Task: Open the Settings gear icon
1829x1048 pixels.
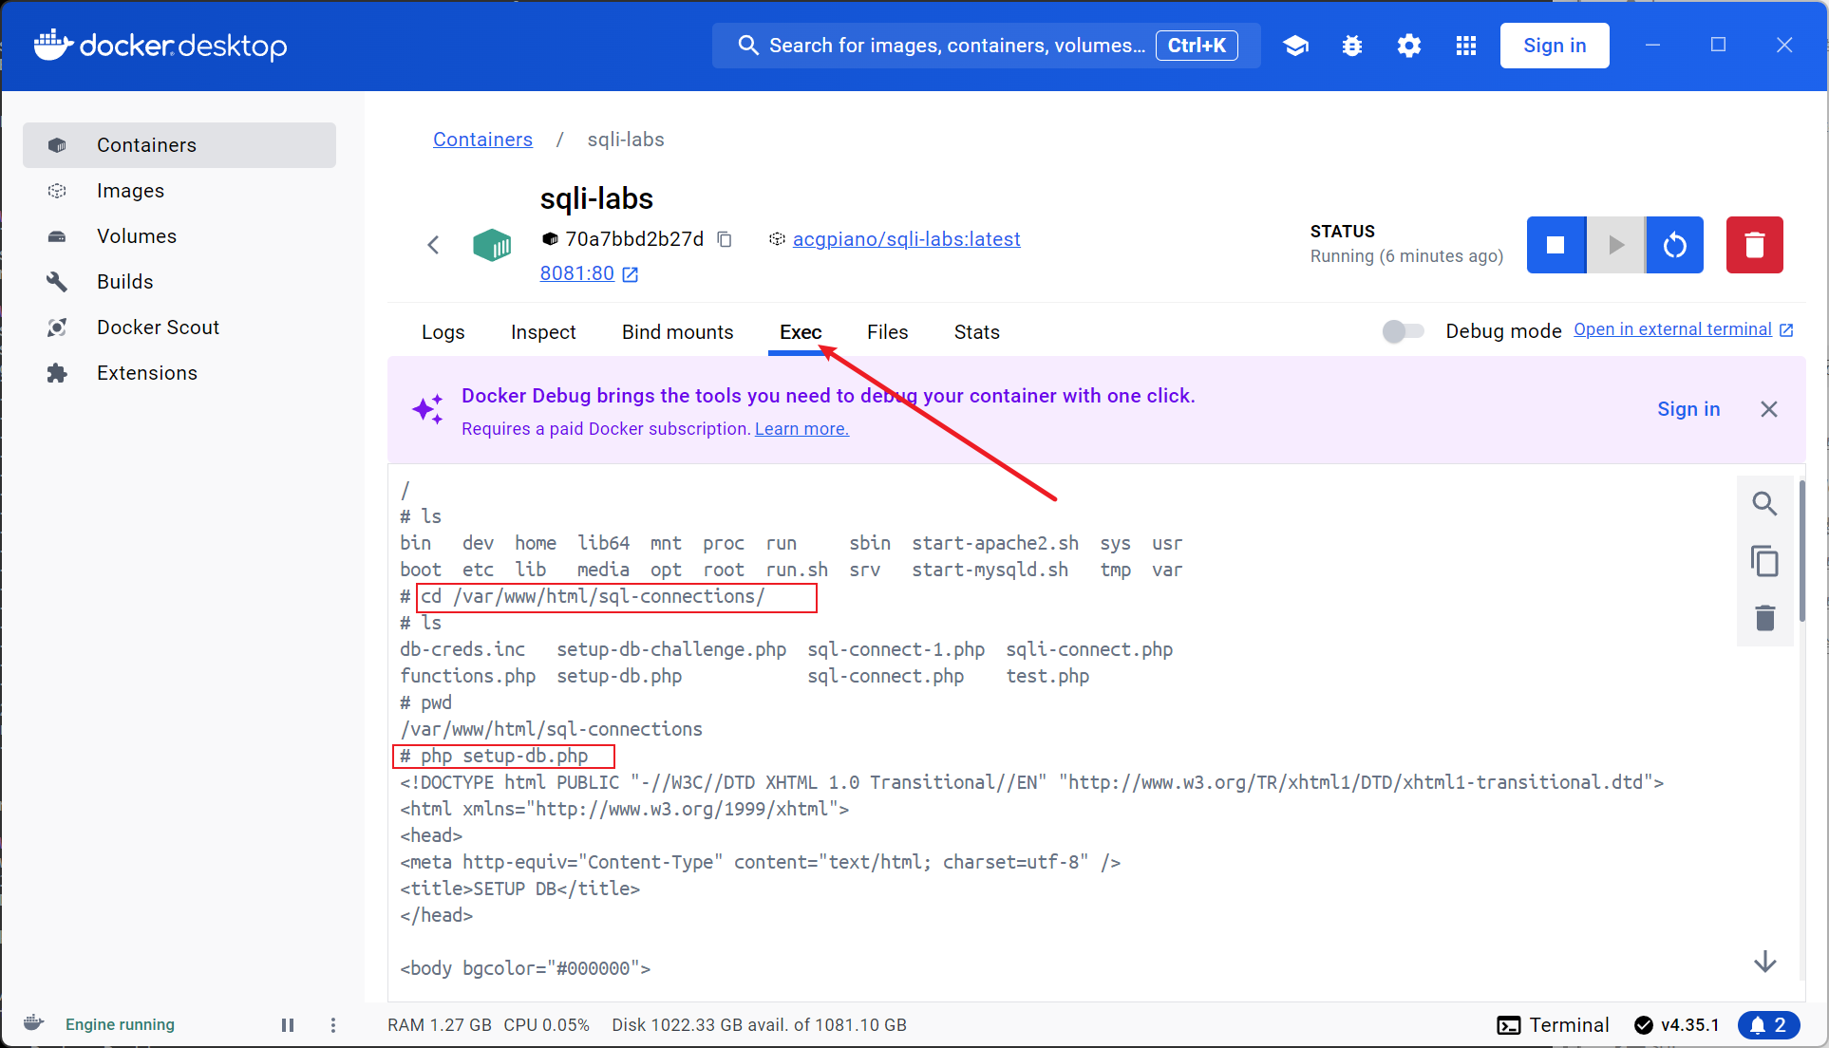Action: (1409, 46)
